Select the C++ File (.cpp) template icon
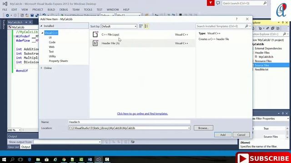This screenshot has height=163, width=291. click(x=95, y=34)
